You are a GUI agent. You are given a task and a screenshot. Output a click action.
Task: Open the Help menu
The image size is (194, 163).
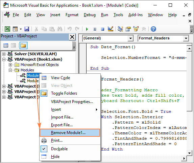pyautogui.click(x=172, y=15)
